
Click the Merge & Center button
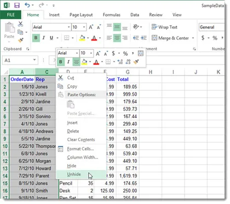170,38
